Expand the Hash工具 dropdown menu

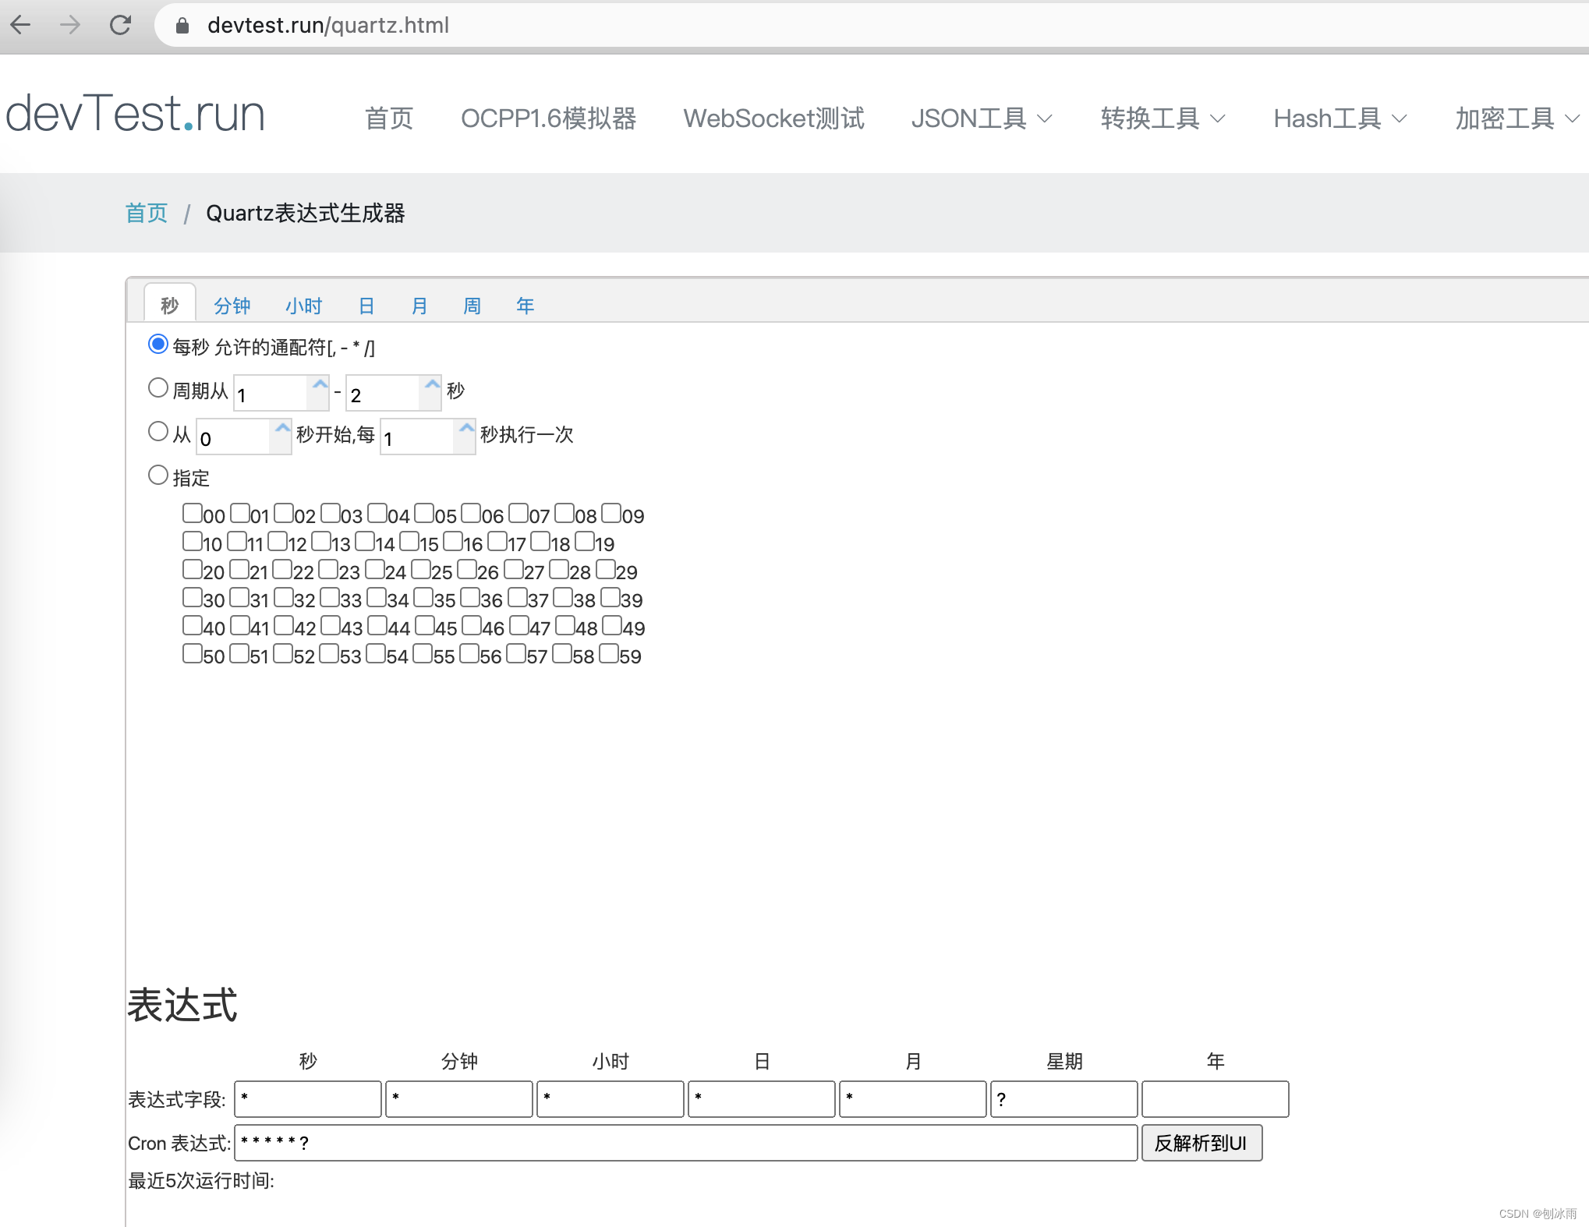pos(1340,118)
